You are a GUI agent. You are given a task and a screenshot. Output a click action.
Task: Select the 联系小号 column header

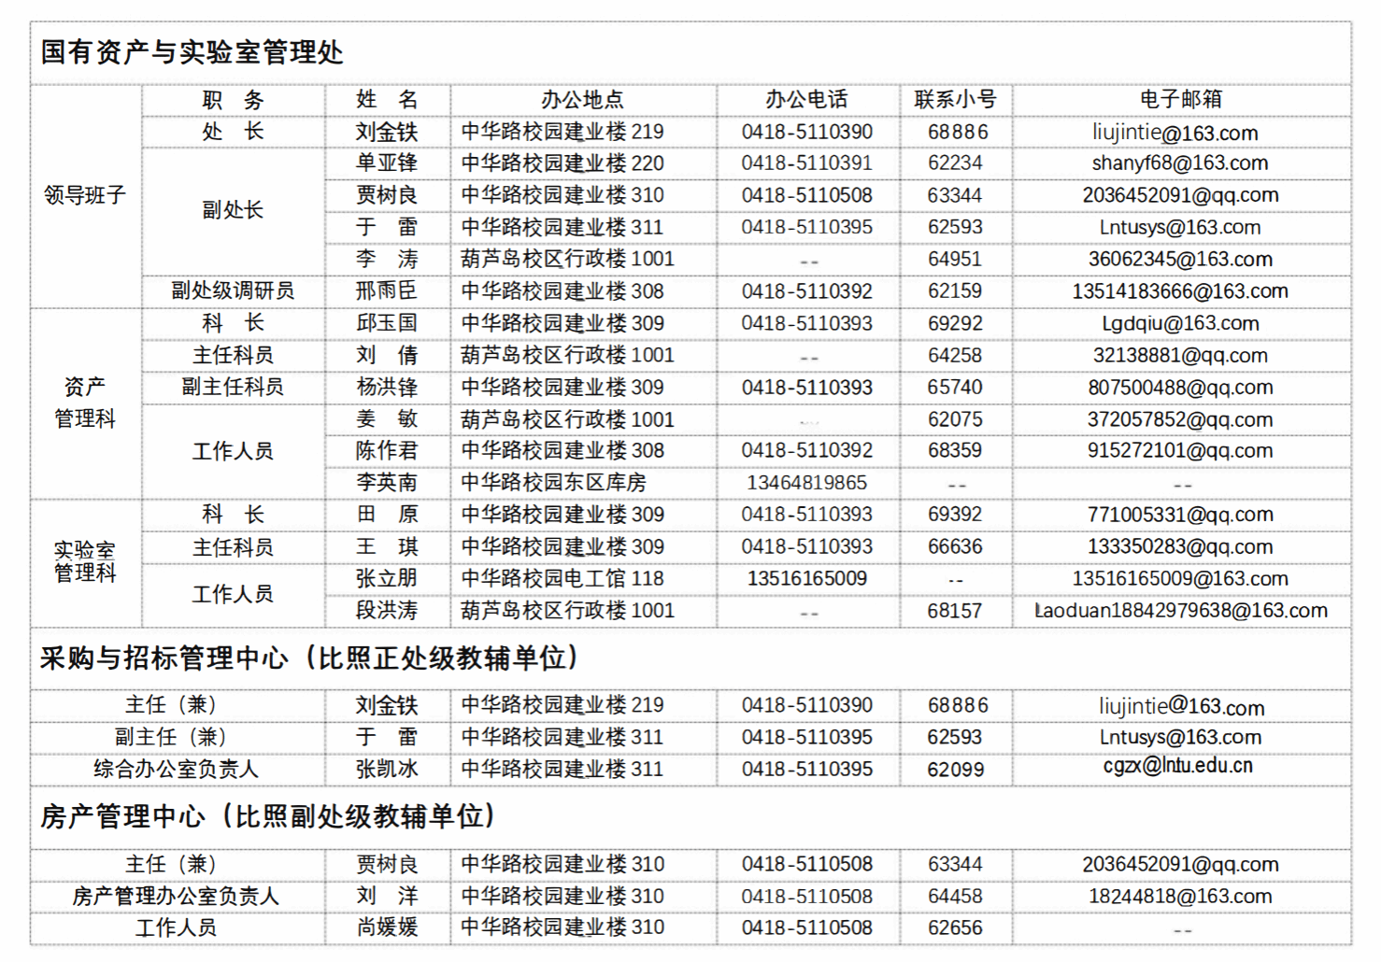tap(955, 100)
